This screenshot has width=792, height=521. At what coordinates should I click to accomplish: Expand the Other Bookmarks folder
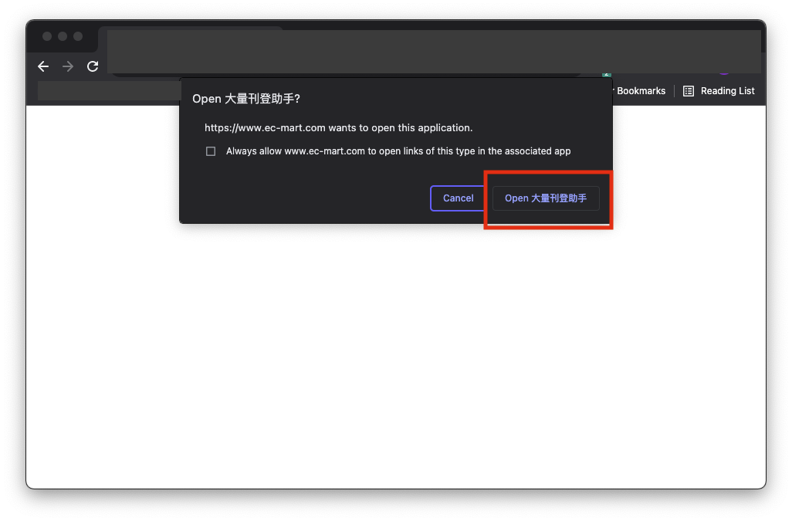(639, 91)
